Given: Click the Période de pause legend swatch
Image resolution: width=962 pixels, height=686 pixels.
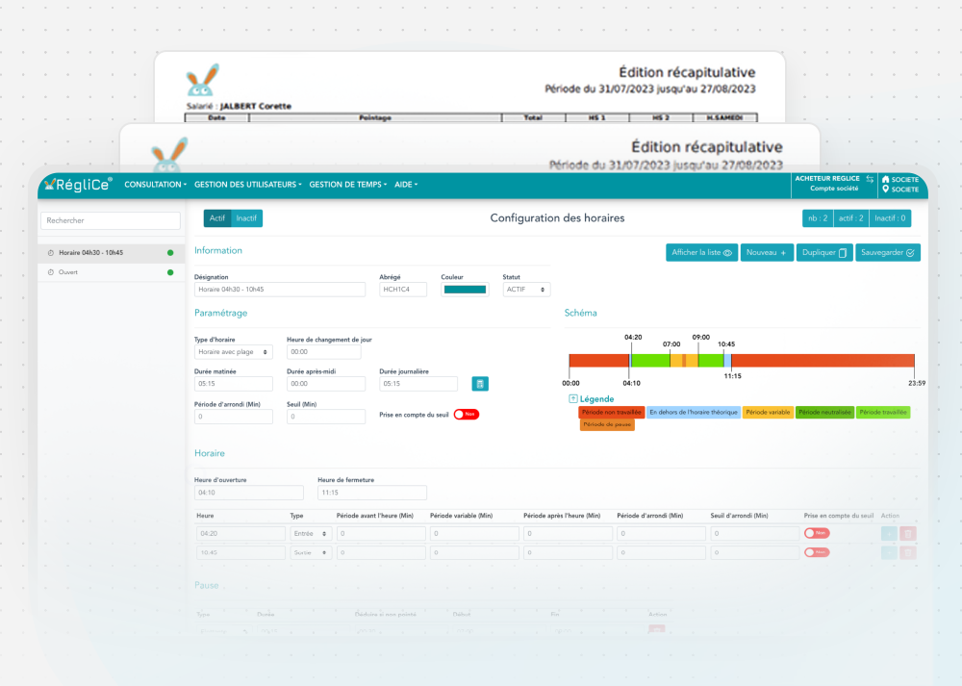Looking at the screenshot, I should click(x=607, y=424).
